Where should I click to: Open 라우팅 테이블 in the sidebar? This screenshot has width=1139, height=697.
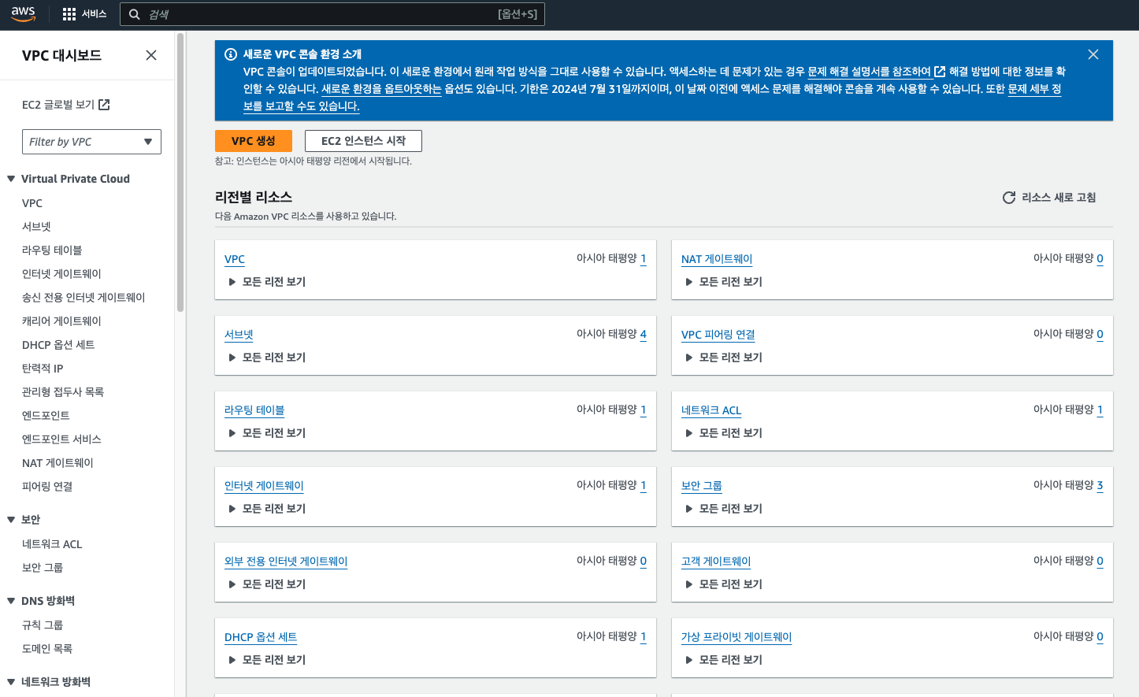(x=52, y=250)
